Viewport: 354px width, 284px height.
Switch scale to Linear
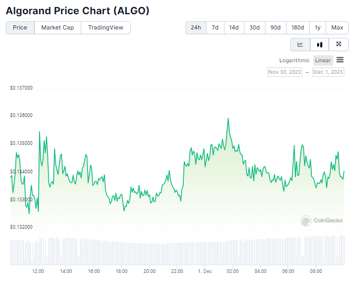pyautogui.click(x=323, y=60)
